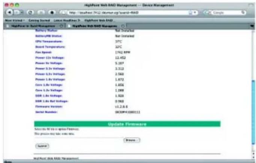Click the Power 3.3v Voltage label
This screenshot has width=256, height=163.
[50, 69]
